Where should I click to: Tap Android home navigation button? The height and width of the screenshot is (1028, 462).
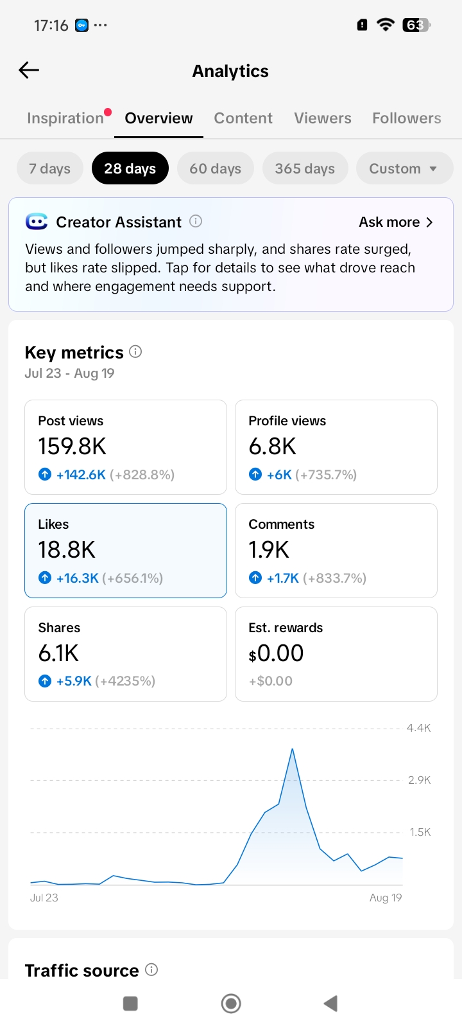click(231, 1003)
